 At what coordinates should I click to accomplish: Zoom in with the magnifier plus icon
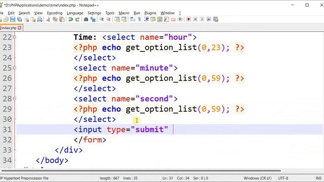click(101, 19)
